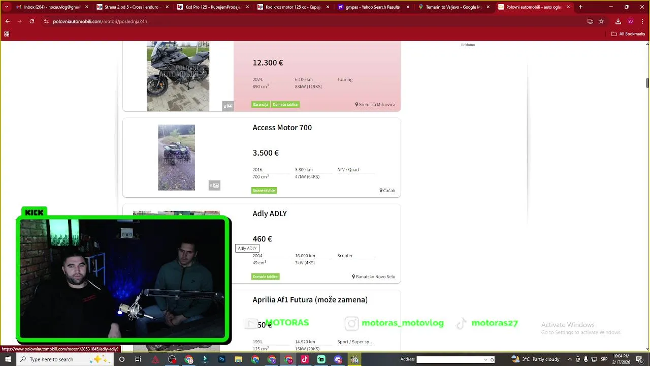This screenshot has width=650, height=366.
Task: Open TikTok app from the taskbar
Action: coord(305,359)
